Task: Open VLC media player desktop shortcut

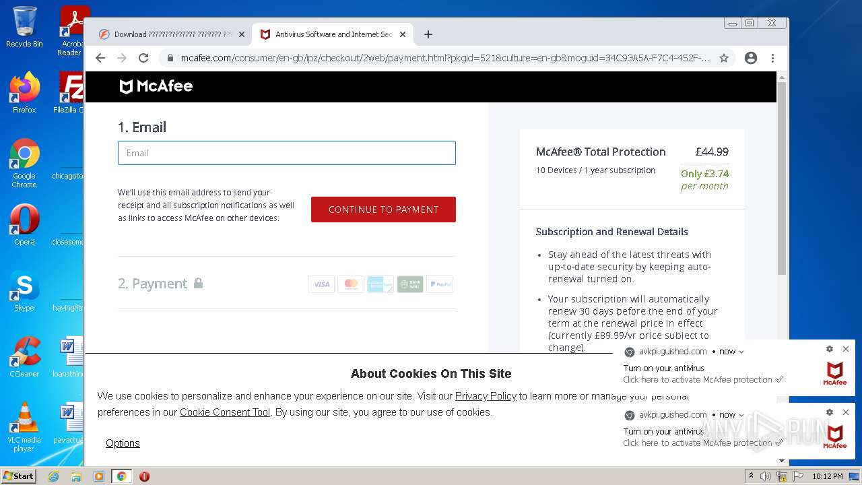Action: [24, 427]
